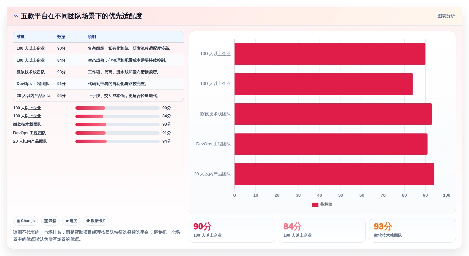Click the x-axis tick label 0
The width and height of the screenshot is (469, 256).
coord(234,195)
